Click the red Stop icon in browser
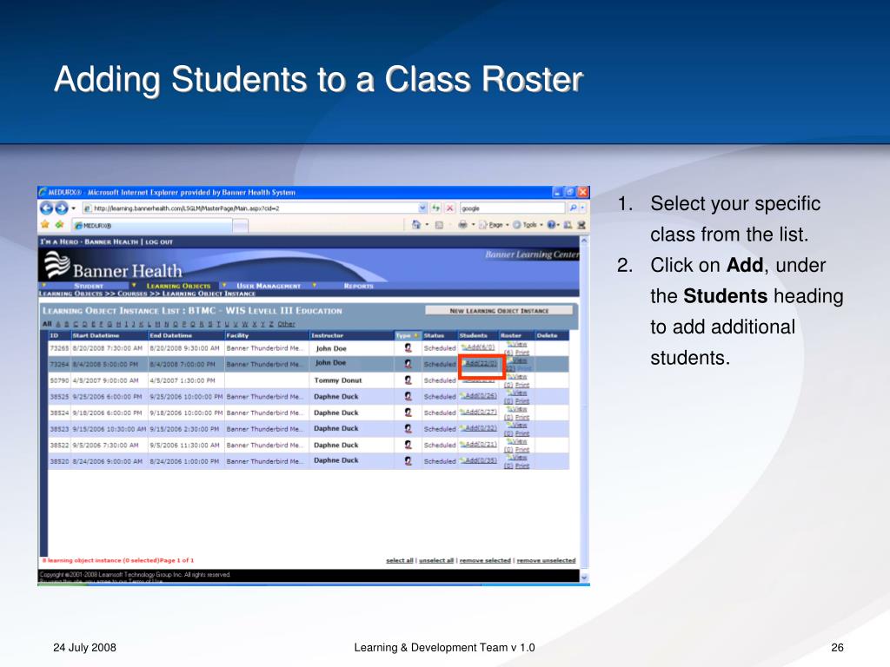Image resolution: width=890 pixels, height=667 pixels. click(449, 208)
